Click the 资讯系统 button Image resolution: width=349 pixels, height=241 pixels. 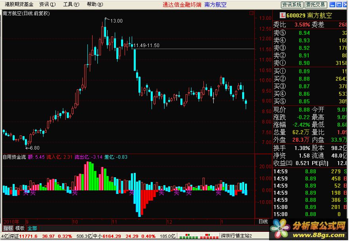pyautogui.click(x=292, y=5)
